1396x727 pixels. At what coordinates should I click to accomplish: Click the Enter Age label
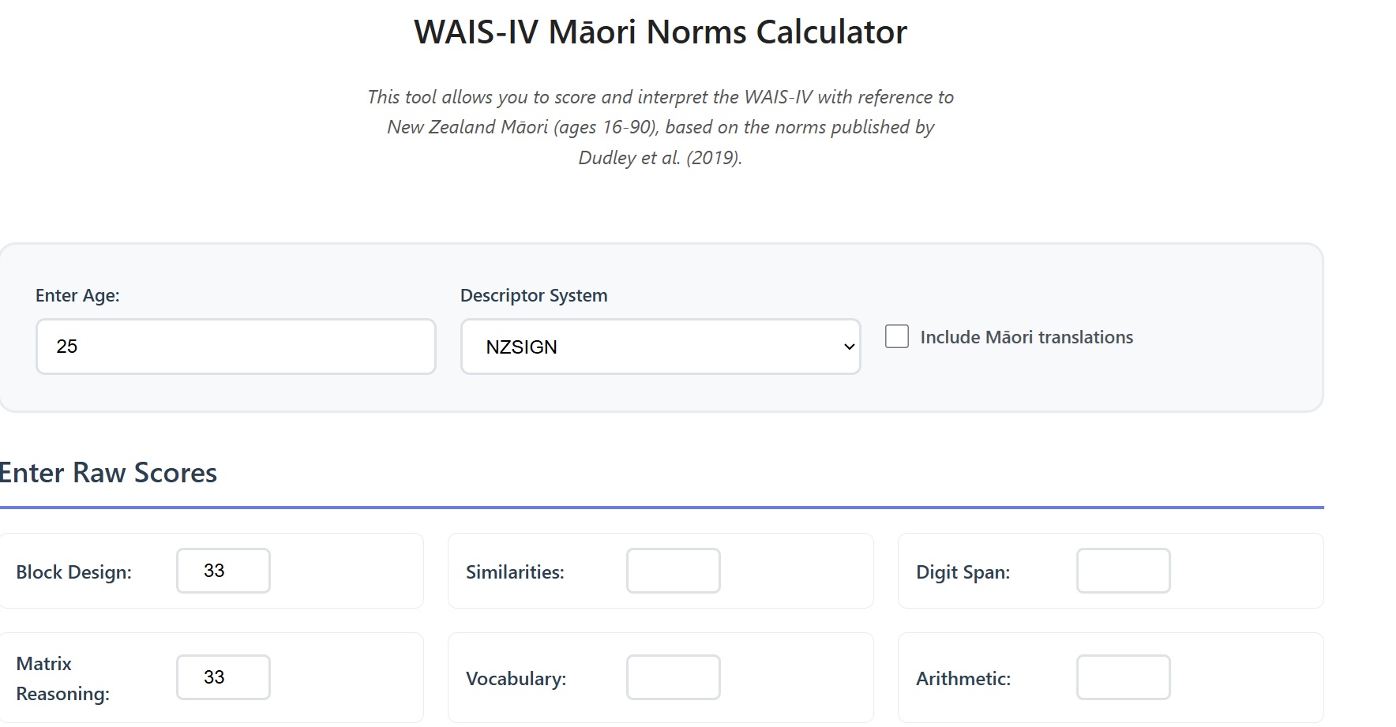click(x=77, y=295)
